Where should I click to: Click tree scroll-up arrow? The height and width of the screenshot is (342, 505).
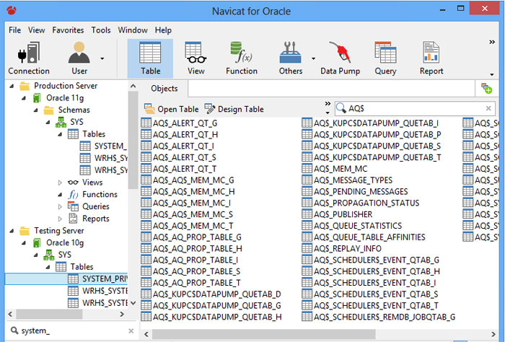[x=133, y=86]
